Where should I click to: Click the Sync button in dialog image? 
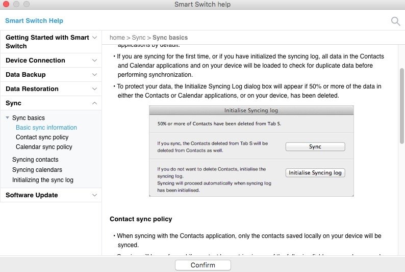315,147
